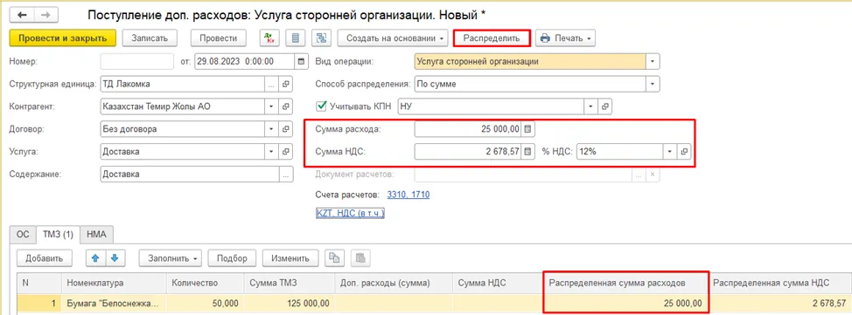This screenshot has width=852, height=315.
Task: Click the Содержание field with Доставка
Action: [190, 175]
